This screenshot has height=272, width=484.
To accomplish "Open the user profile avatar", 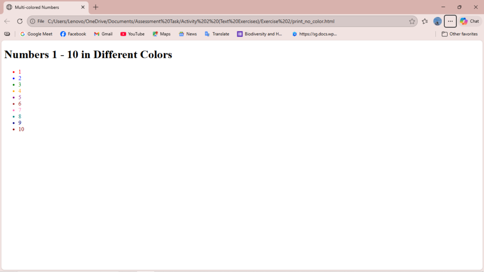I will (x=438, y=21).
